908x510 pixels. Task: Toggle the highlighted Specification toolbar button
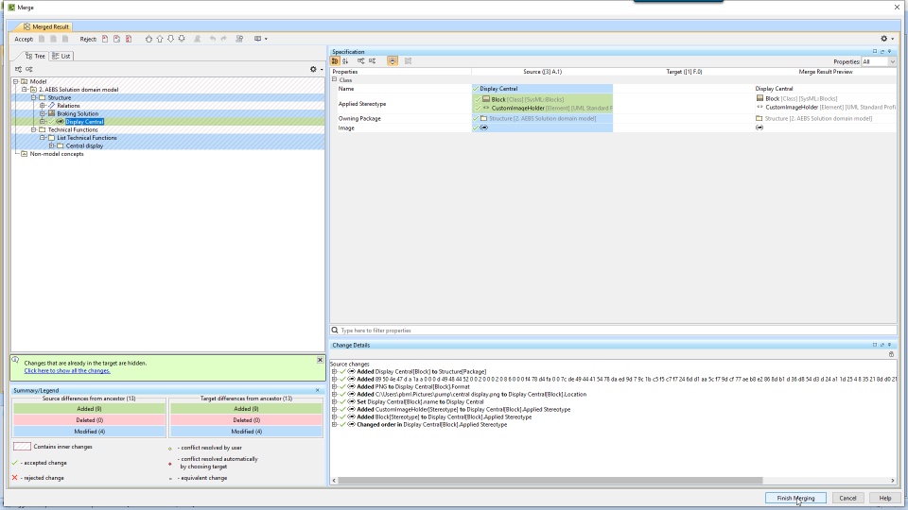point(392,61)
